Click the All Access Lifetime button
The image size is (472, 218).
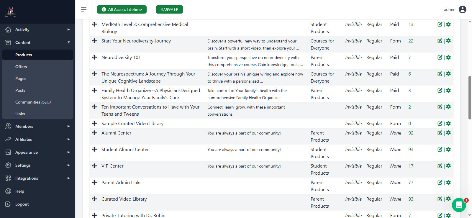tap(122, 9)
